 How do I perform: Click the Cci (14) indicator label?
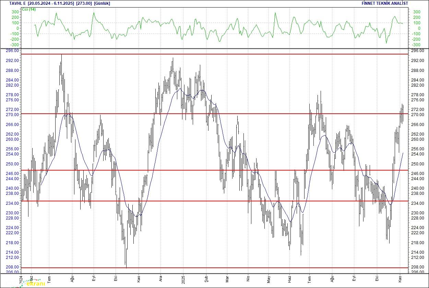(28, 9)
